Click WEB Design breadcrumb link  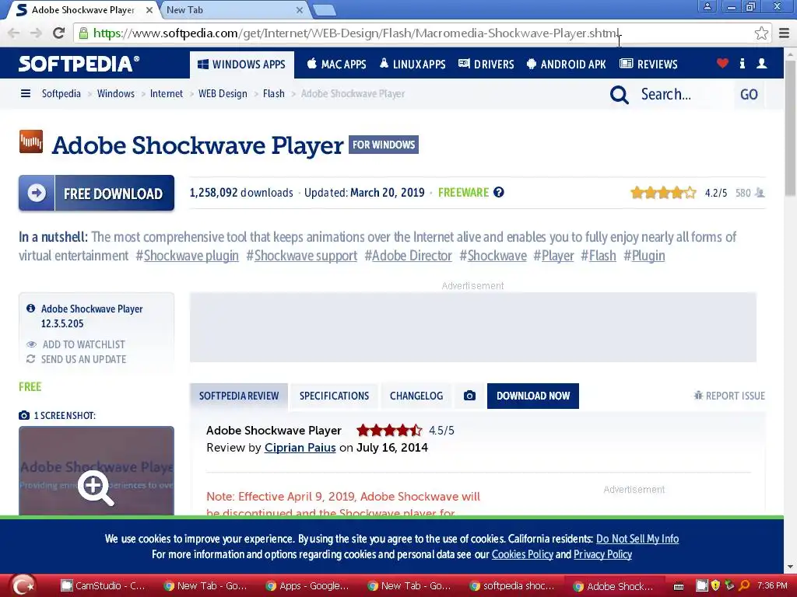coord(223,93)
